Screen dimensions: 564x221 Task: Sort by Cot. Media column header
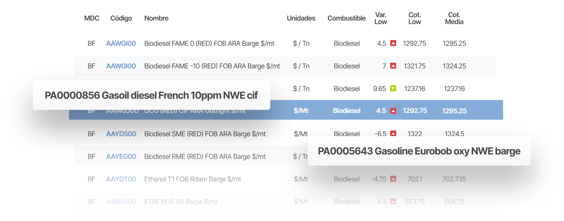(454, 18)
